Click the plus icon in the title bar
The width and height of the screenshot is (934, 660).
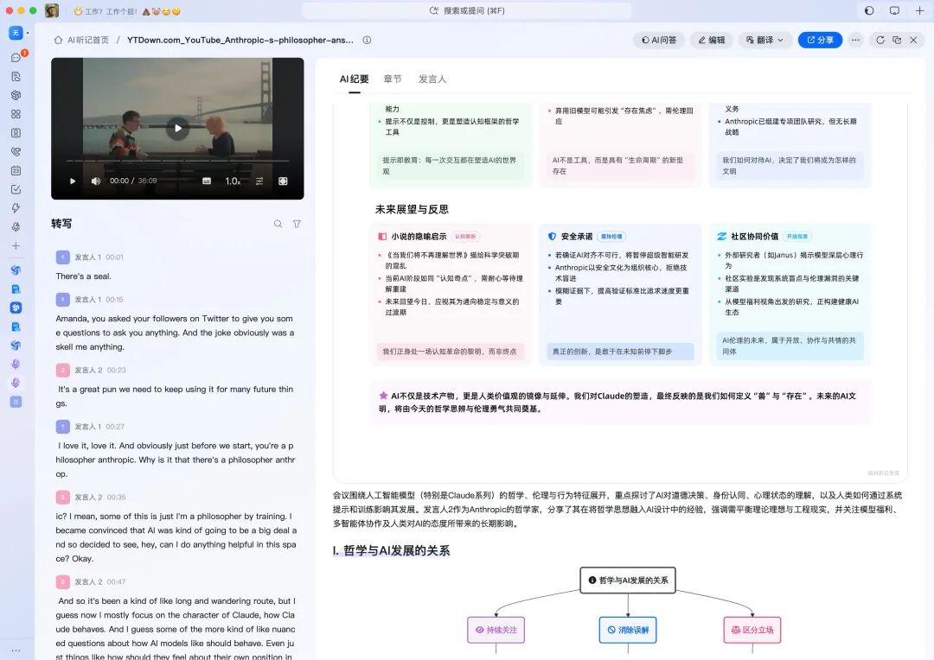point(919,10)
